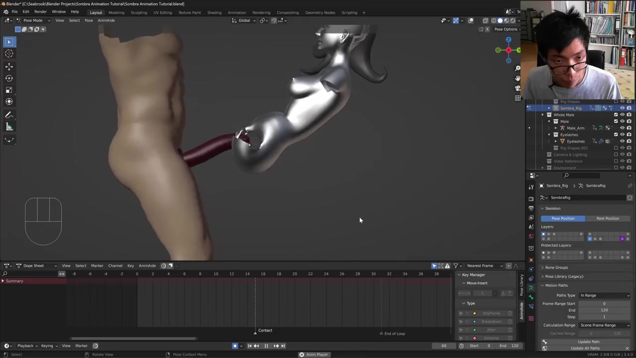Image resolution: width=636 pixels, height=358 pixels.
Task: Toggle the camera view icon in viewport
Action: [517, 88]
